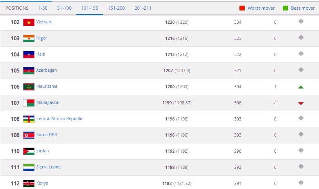Open the Sierra Leone team link
This screenshot has height=189, width=319.
pos(48,167)
